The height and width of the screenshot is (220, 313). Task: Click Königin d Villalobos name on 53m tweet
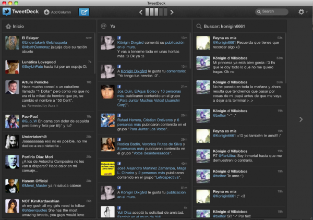230,58
